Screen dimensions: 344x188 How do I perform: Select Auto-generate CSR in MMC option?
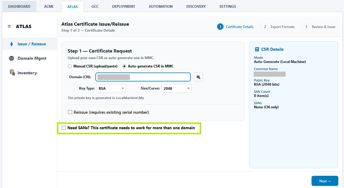(124, 66)
